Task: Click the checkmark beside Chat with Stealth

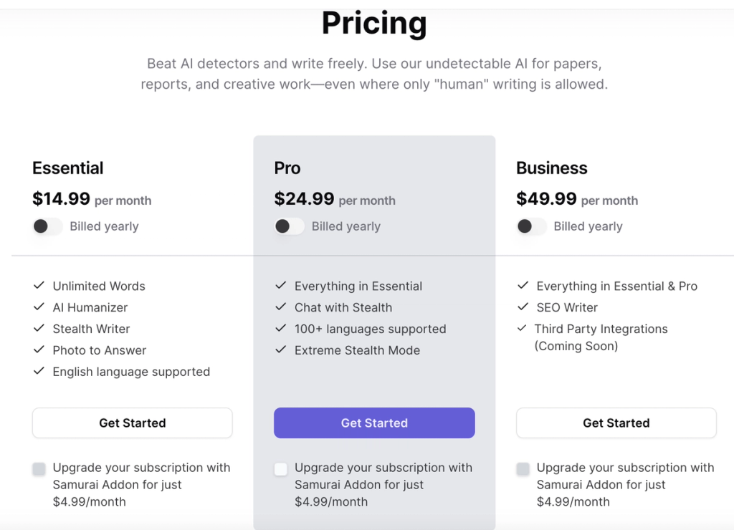Action: (280, 307)
